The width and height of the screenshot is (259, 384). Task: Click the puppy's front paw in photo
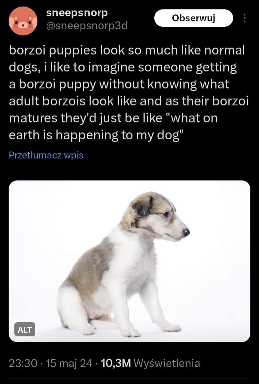(130, 332)
